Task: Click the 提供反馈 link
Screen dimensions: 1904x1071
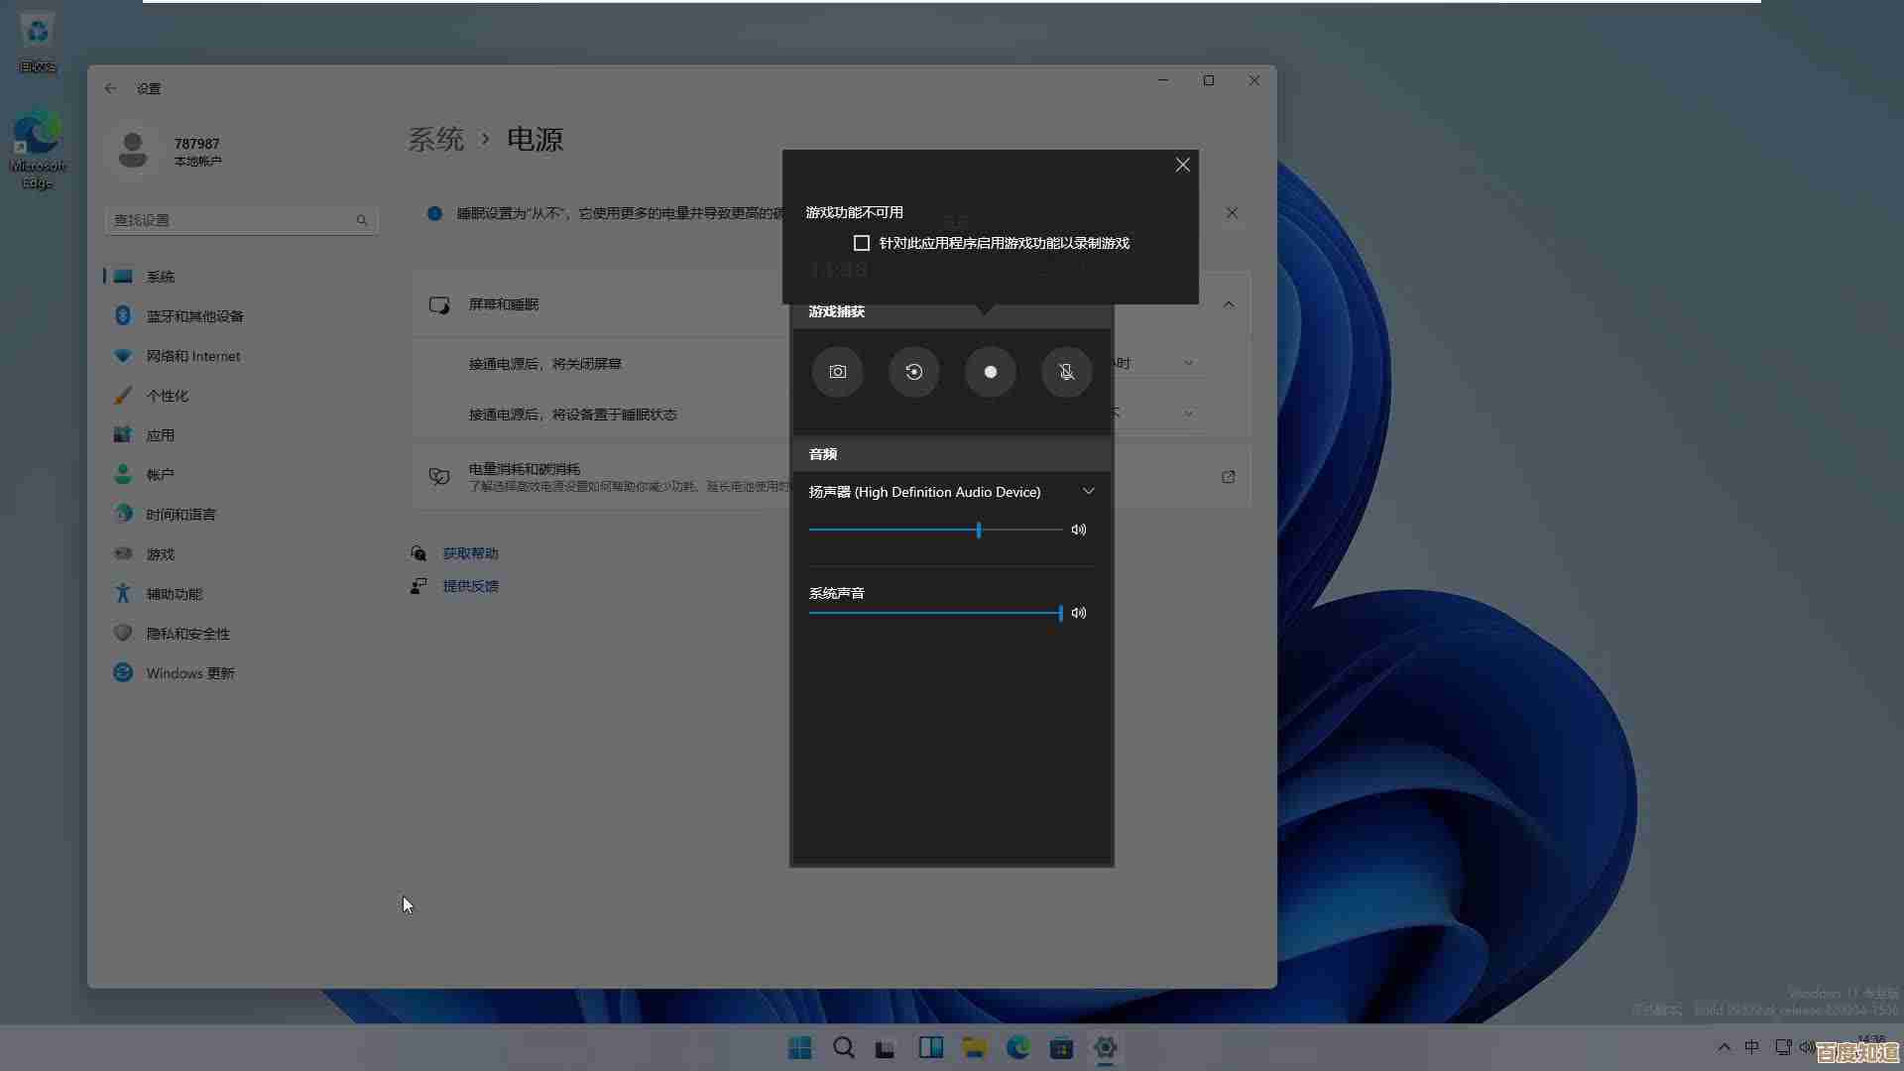Action: click(472, 586)
